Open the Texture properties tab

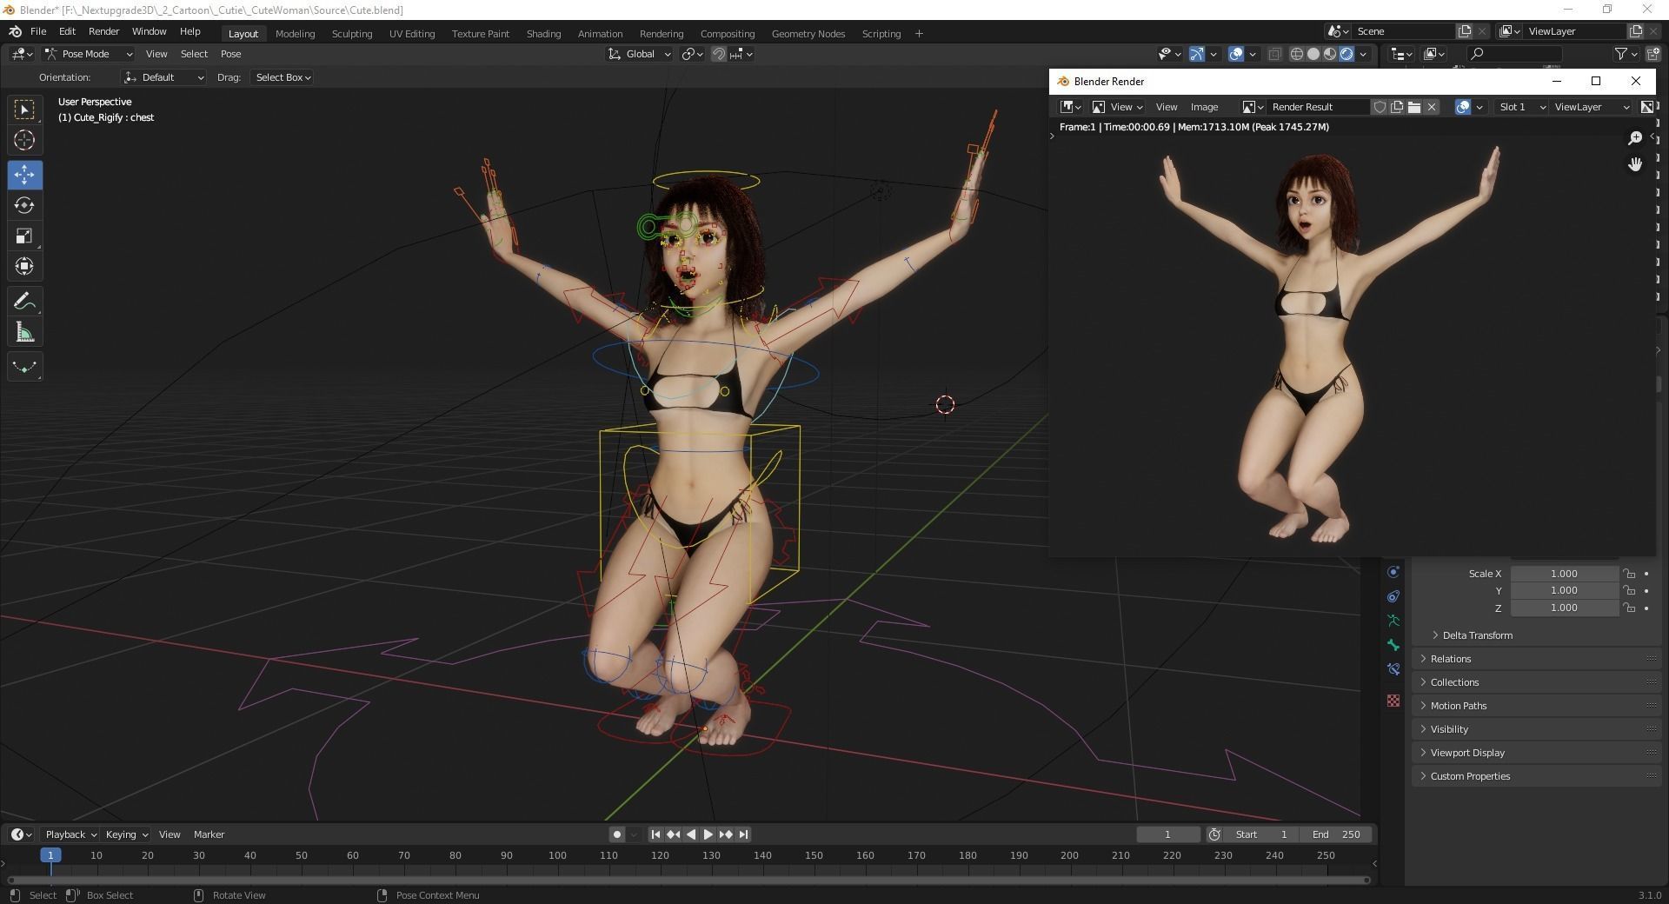[x=1393, y=701]
